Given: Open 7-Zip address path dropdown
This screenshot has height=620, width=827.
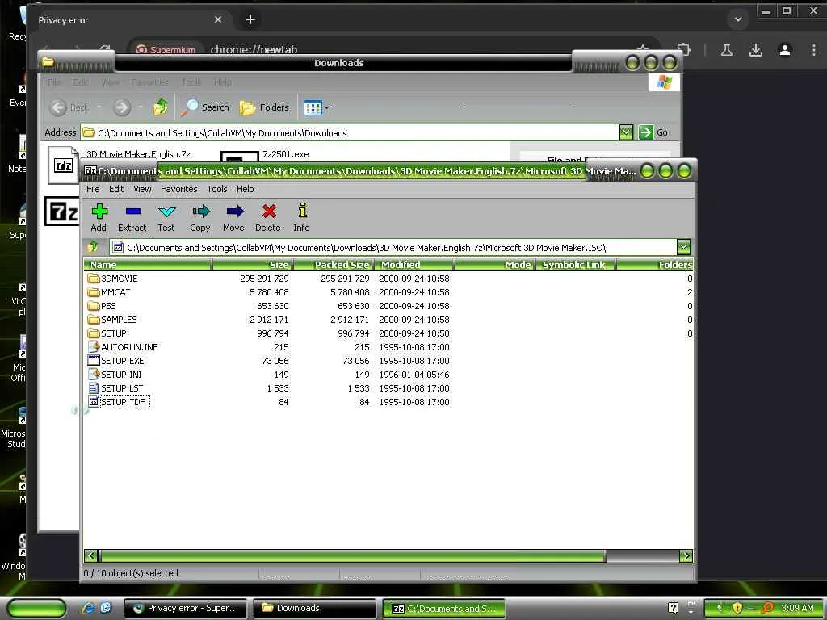Looking at the screenshot, I should coord(683,247).
